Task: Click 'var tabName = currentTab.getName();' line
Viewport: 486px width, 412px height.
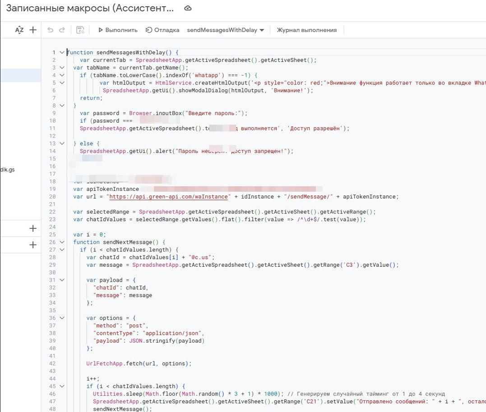Action: click(x=130, y=68)
